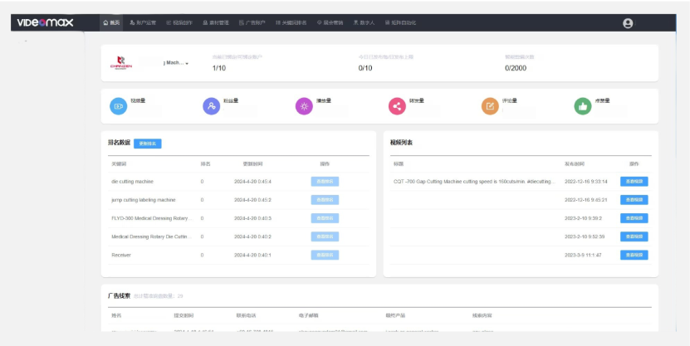
Task: Open the last item in top navigation
Action: coord(396,23)
